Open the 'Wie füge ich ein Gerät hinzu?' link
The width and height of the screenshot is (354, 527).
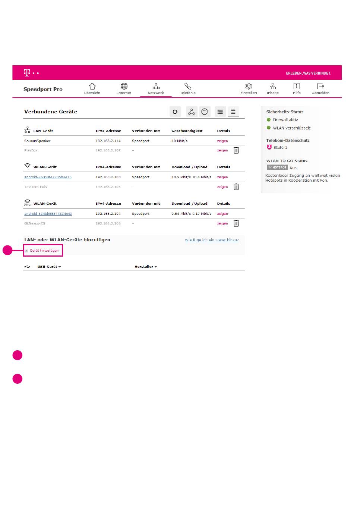[212, 240]
